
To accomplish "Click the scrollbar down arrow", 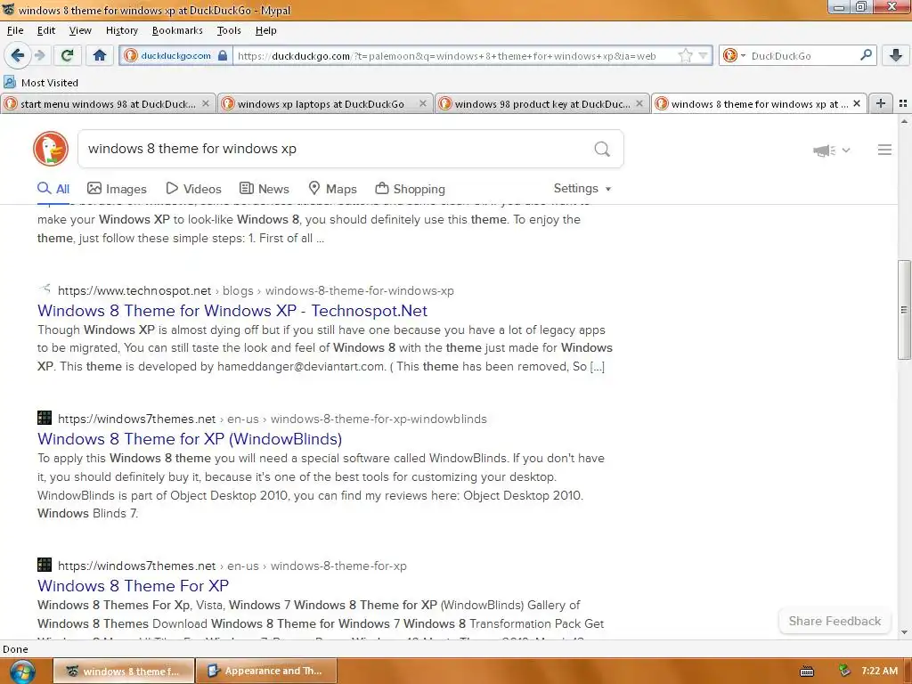I will (904, 632).
